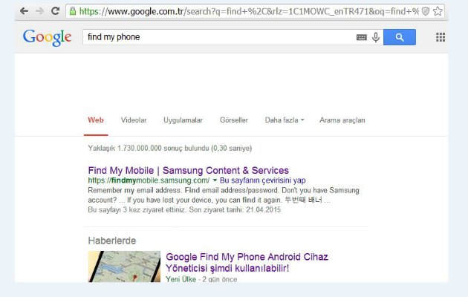Bookmark page with the star icon
The height and width of the screenshot is (297, 468).
tap(438, 11)
